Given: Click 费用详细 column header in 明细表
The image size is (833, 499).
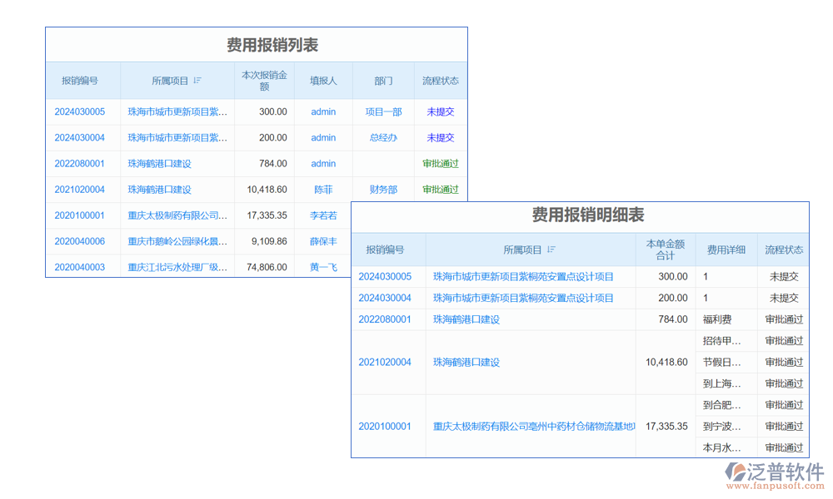Looking at the screenshot, I should [726, 249].
